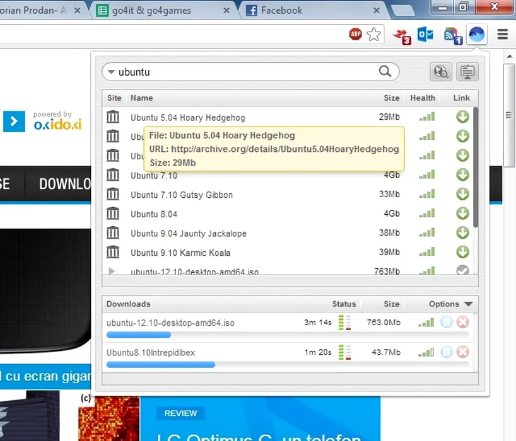Close the go4it & go4games tab
Screen dimensions: 516x441
pos(226,11)
